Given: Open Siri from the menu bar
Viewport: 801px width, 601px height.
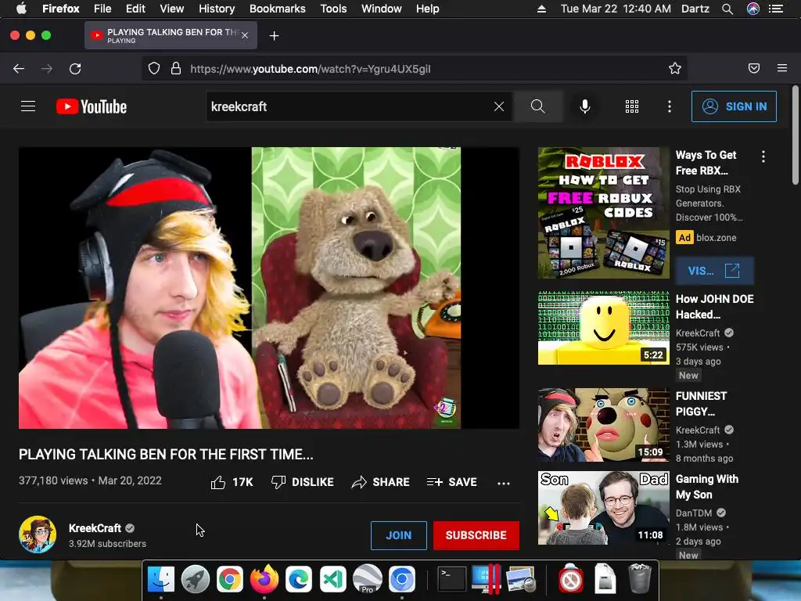Looking at the screenshot, I should pyautogui.click(x=753, y=9).
